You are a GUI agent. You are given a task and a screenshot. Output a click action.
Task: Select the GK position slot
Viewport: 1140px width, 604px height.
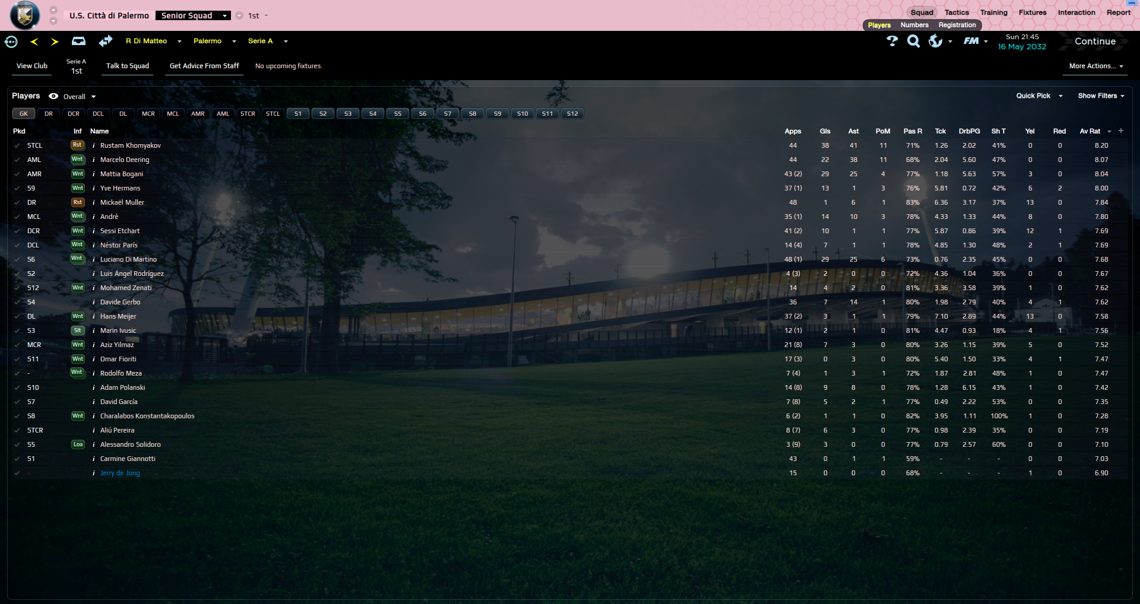coord(24,113)
